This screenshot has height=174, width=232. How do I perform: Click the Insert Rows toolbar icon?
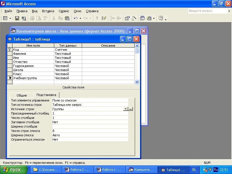pos(112,18)
